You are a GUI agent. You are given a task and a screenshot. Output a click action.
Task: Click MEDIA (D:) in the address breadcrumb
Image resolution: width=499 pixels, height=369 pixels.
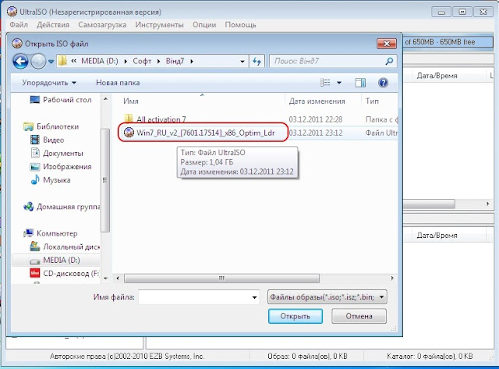(x=100, y=61)
